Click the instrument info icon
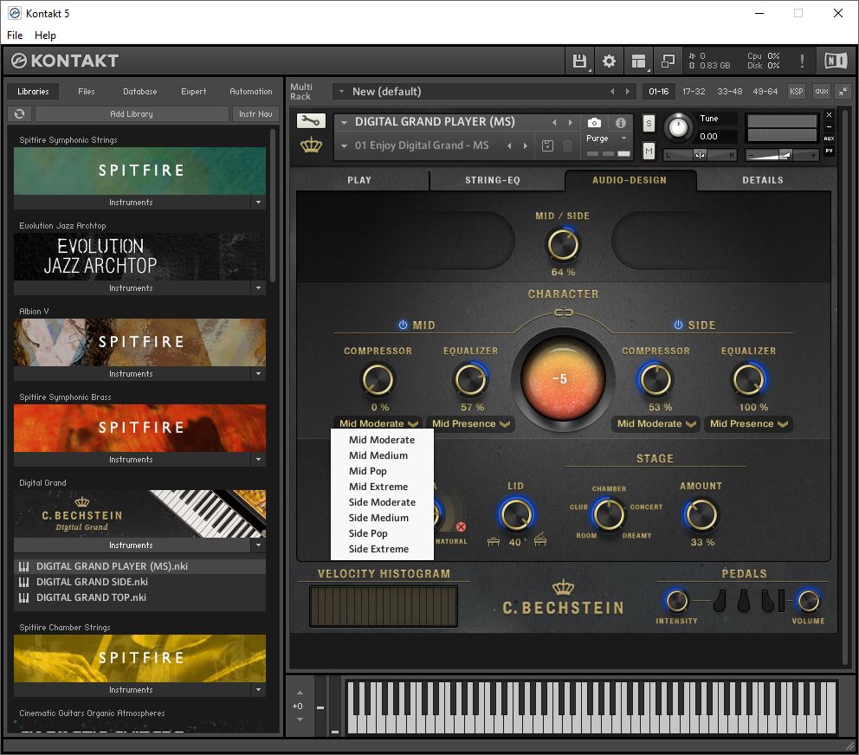 [620, 123]
